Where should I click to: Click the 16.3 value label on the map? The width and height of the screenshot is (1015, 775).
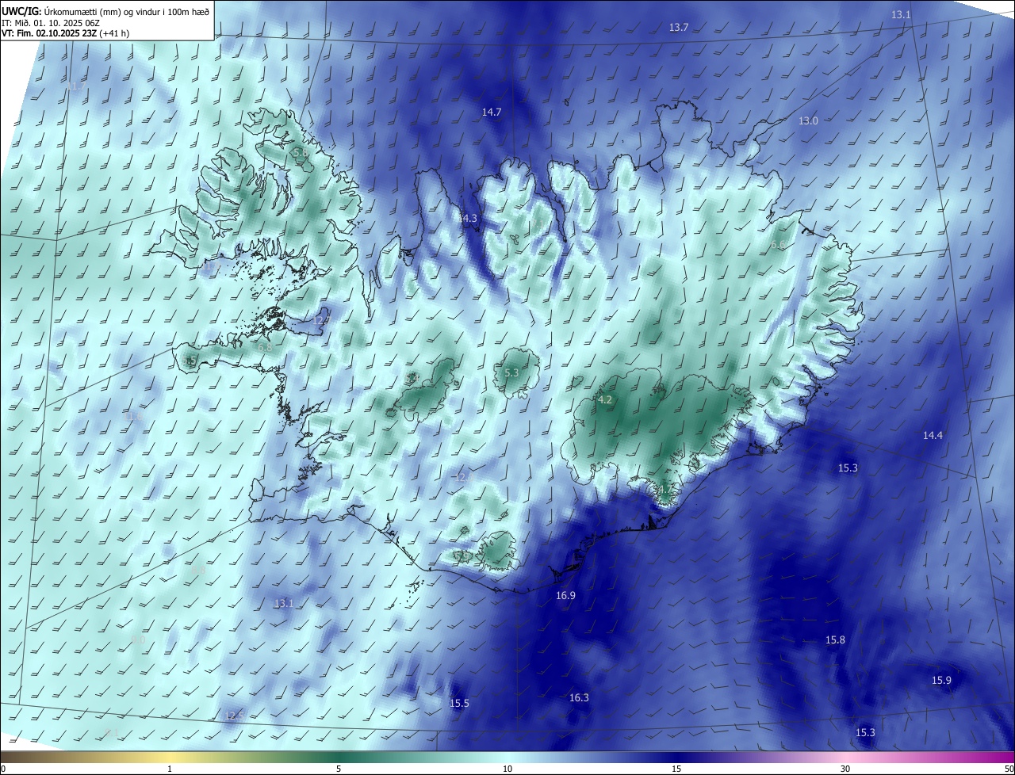point(579,698)
